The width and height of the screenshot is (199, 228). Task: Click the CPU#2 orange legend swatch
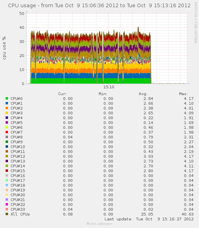point(7,108)
